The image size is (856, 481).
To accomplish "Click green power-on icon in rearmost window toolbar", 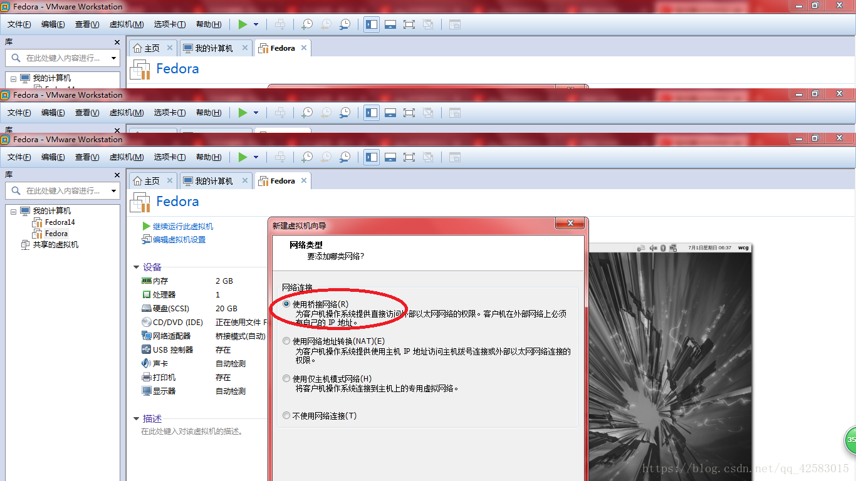I will point(243,24).
